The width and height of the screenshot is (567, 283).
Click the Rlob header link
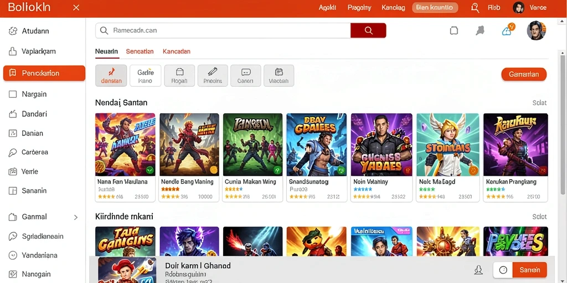494,8
